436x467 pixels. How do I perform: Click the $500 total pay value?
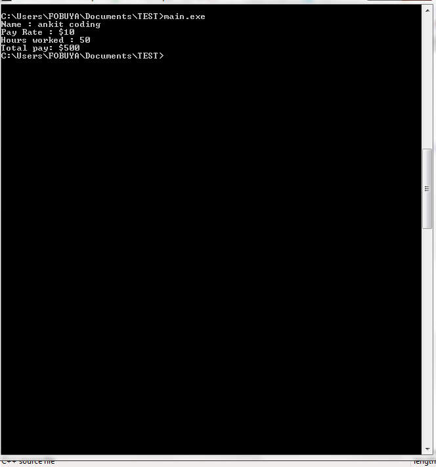pos(70,48)
